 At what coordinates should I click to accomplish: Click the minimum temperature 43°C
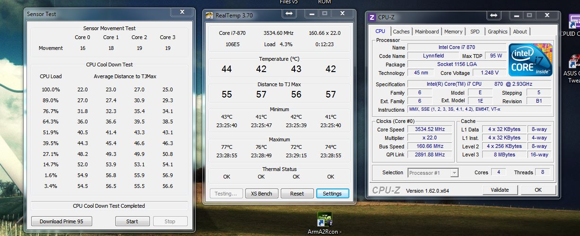point(226,117)
